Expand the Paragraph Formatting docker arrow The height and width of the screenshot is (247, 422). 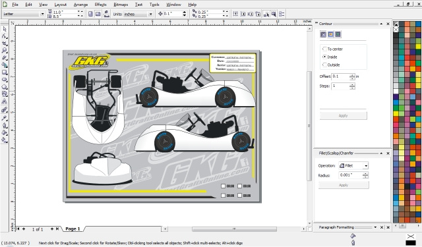pos(375,227)
